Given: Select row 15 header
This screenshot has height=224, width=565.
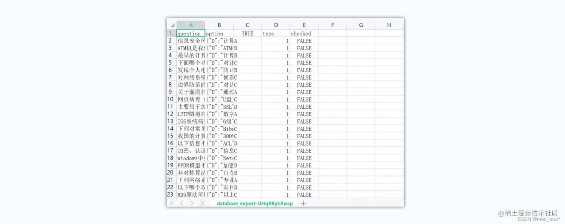Looking at the screenshot, I should point(172,136).
